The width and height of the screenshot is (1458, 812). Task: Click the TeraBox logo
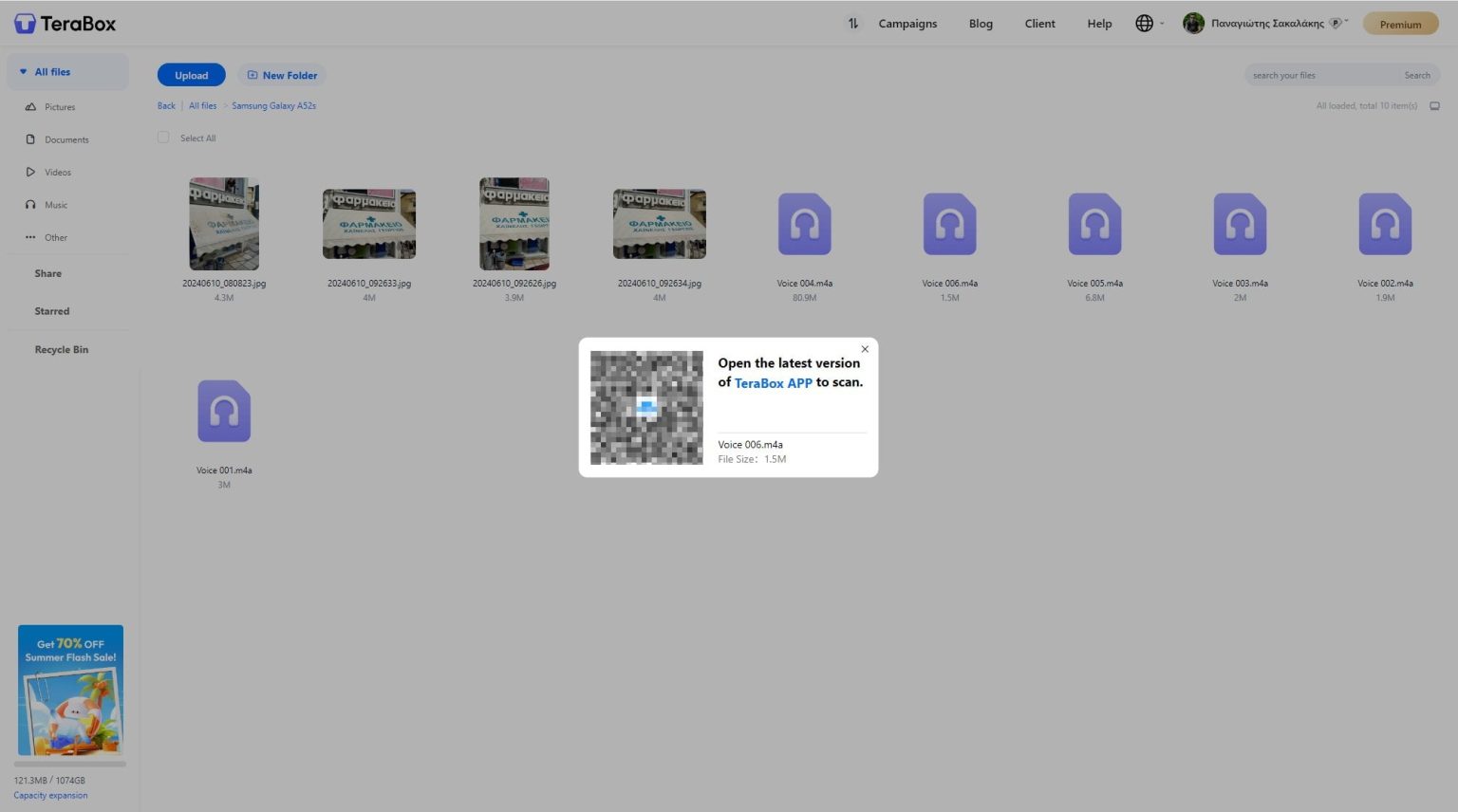point(64,23)
